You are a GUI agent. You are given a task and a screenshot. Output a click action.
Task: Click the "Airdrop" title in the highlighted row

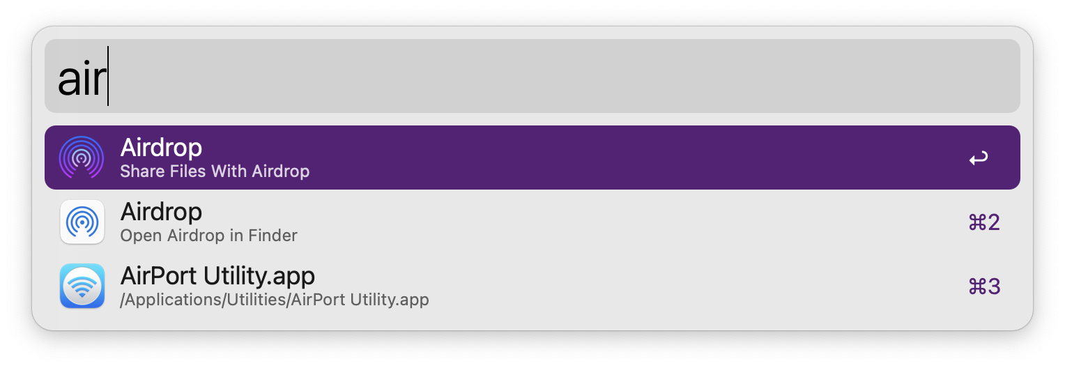pyautogui.click(x=161, y=147)
